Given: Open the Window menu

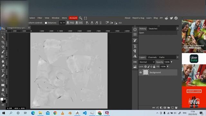Looking at the screenshot, I should point(55,18).
